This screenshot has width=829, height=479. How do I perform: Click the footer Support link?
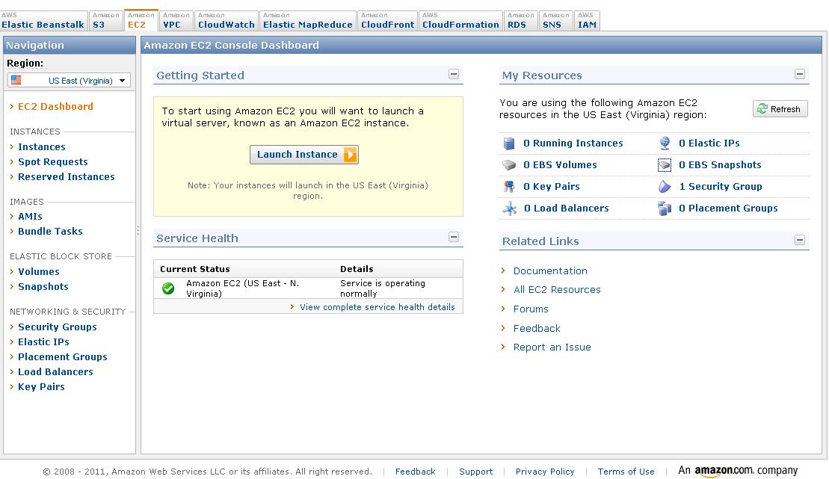point(475,472)
